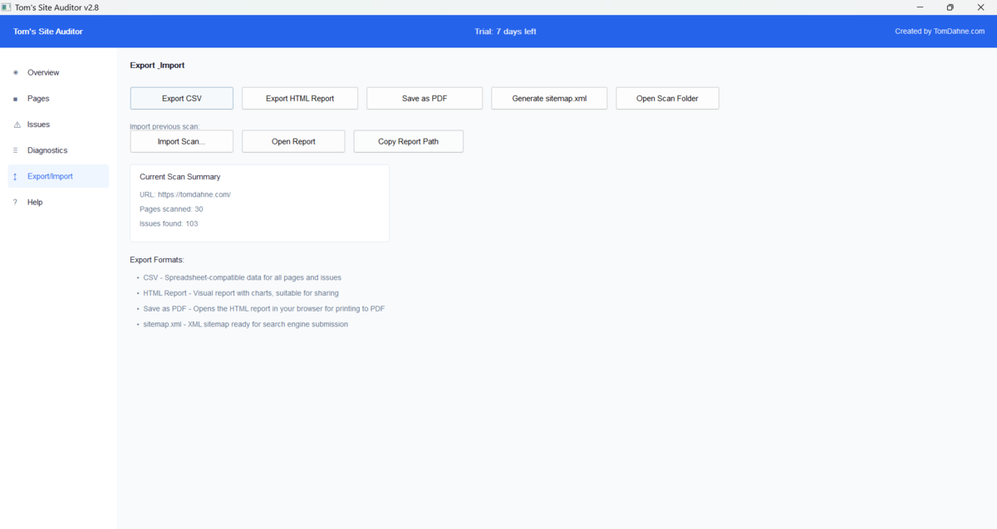Click the Save as PDF button
This screenshot has width=997, height=529.
(424, 98)
